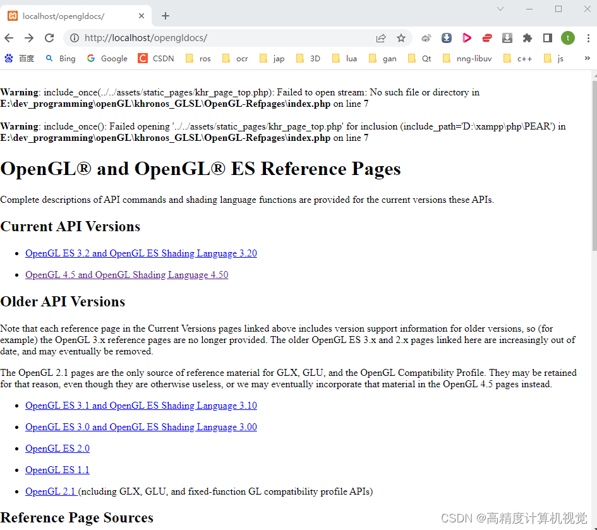Select the localhost/opengldocs/ tab
The height and width of the screenshot is (530, 597).
(76, 16)
